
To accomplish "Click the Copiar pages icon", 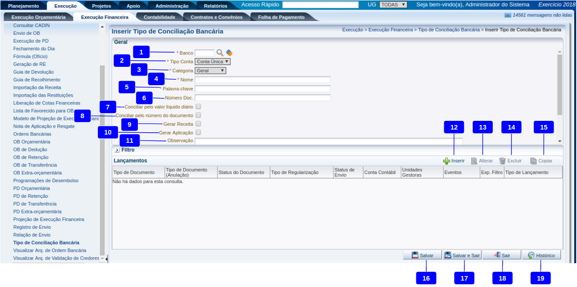I will tap(533, 161).
